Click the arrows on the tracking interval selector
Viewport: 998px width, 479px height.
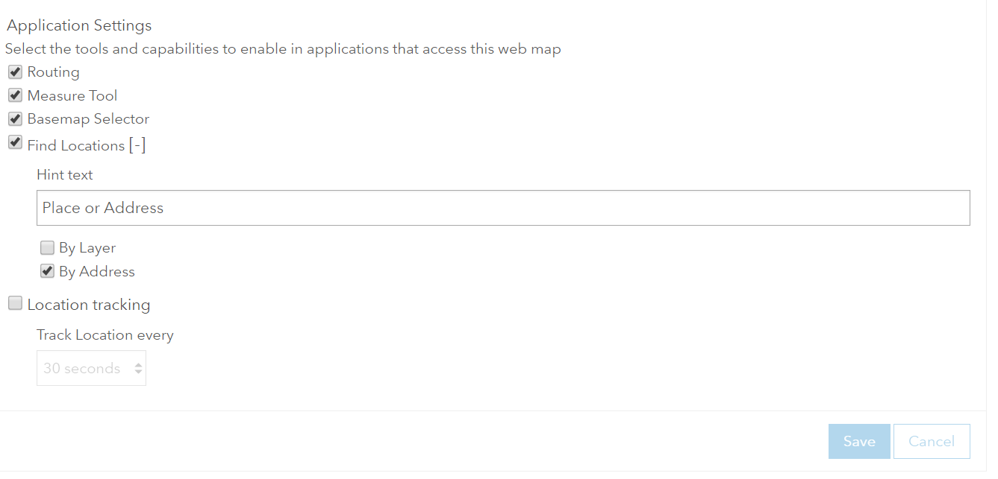pyautogui.click(x=138, y=369)
